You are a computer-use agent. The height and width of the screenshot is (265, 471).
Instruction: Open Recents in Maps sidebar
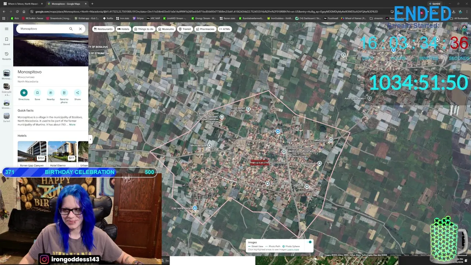[x=6, y=56]
